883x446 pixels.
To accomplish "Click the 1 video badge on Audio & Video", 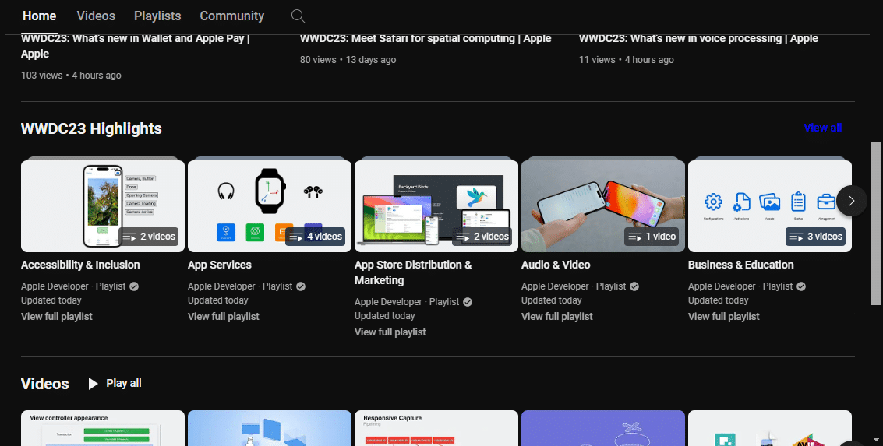I will point(651,236).
